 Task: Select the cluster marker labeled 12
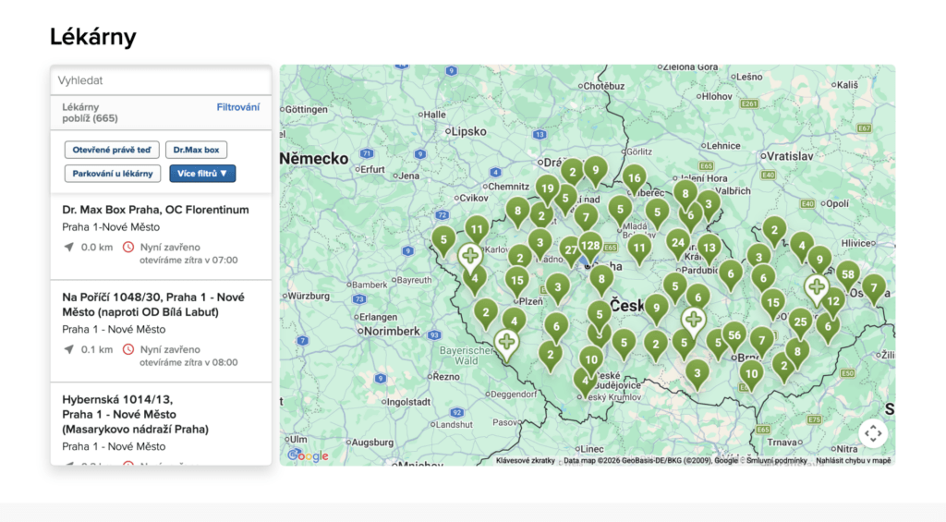(834, 302)
